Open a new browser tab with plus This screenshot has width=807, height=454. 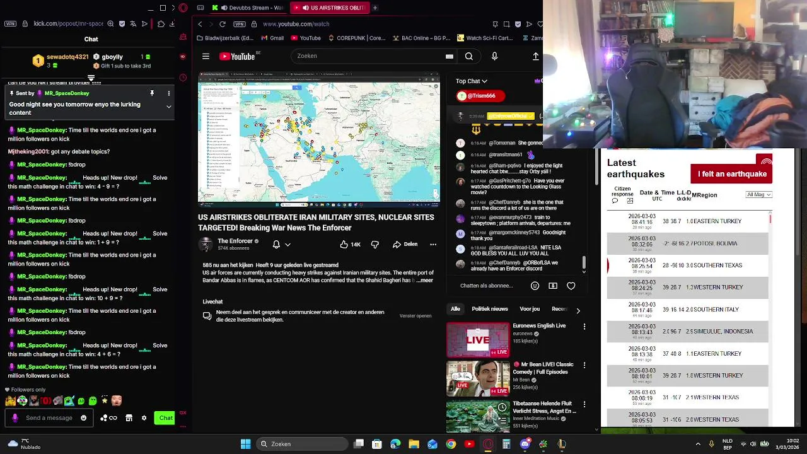pos(375,8)
